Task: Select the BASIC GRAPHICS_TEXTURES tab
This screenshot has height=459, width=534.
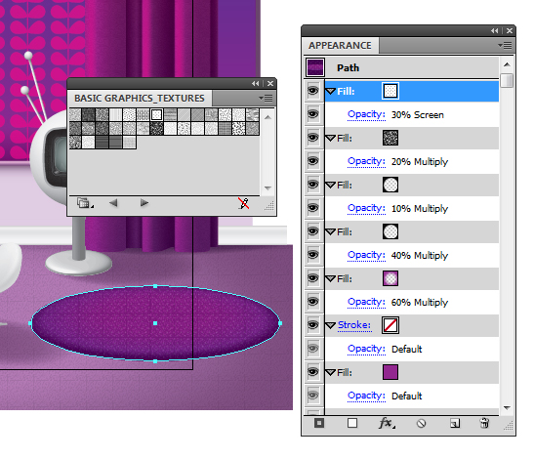Action: point(140,99)
